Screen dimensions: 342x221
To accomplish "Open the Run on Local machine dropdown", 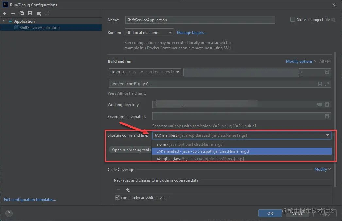I will coord(149,32).
